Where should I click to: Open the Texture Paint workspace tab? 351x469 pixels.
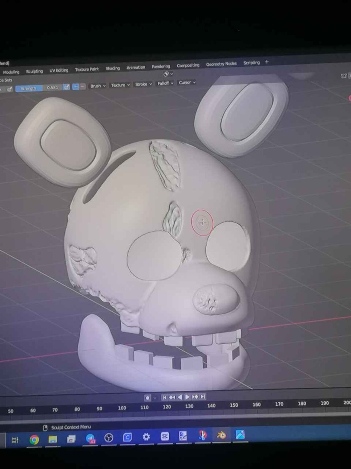coord(87,69)
